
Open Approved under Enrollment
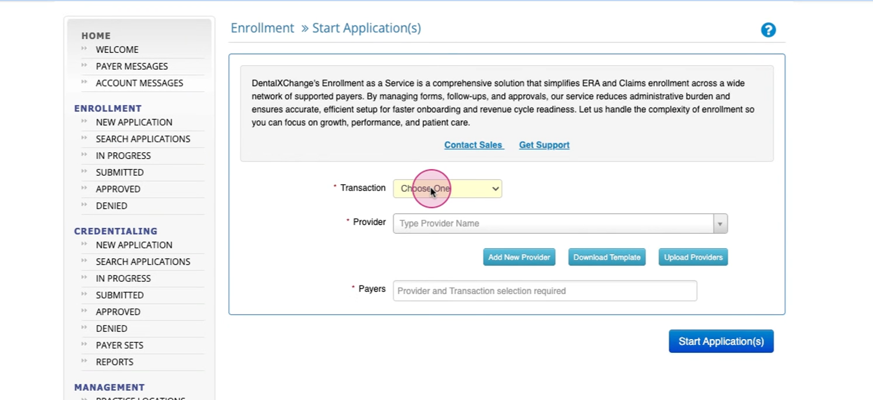pyautogui.click(x=118, y=189)
